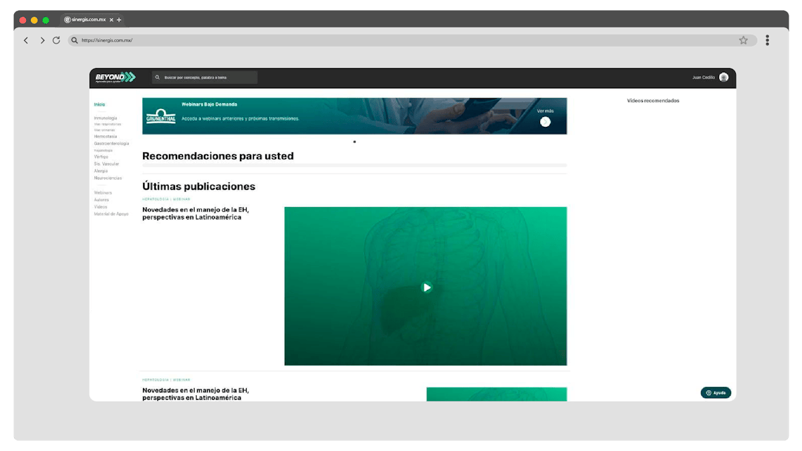802x451 pixels.
Task: Open the Ayuda help button with question icon
Action: point(715,392)
